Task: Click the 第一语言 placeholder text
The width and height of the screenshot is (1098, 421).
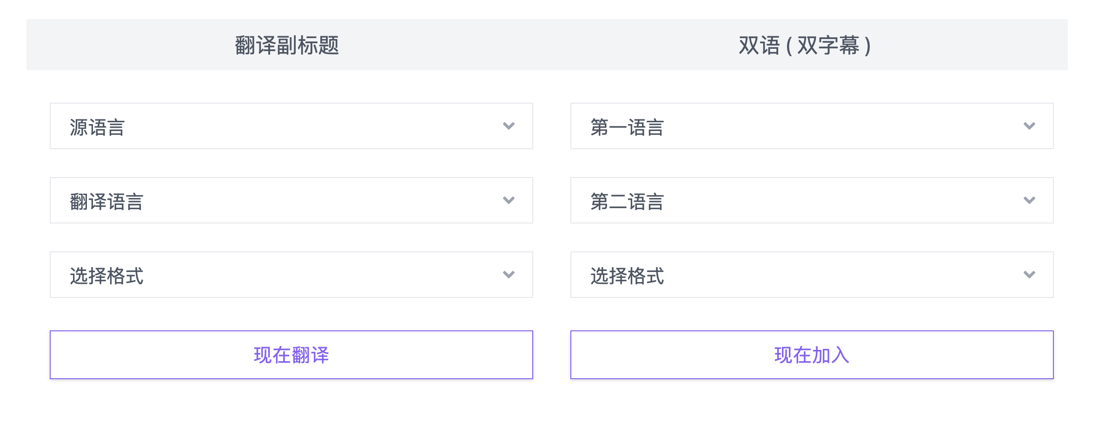Action: pos(627,127)
